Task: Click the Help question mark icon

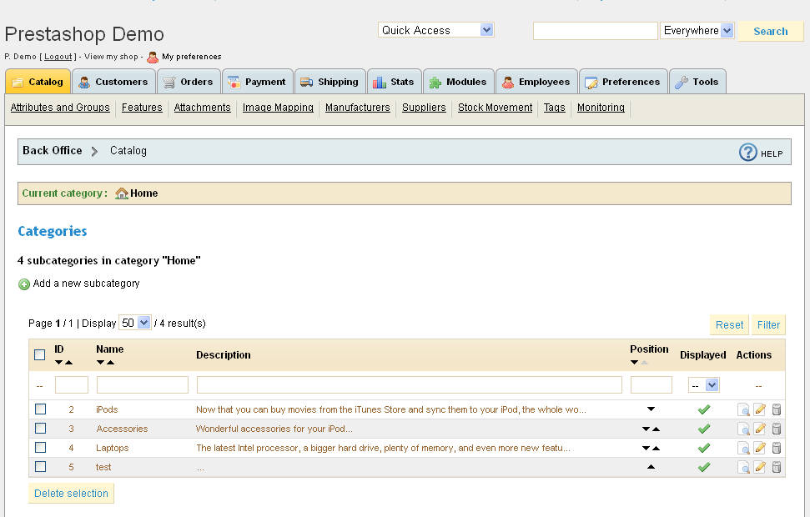Action: point(748,153)
